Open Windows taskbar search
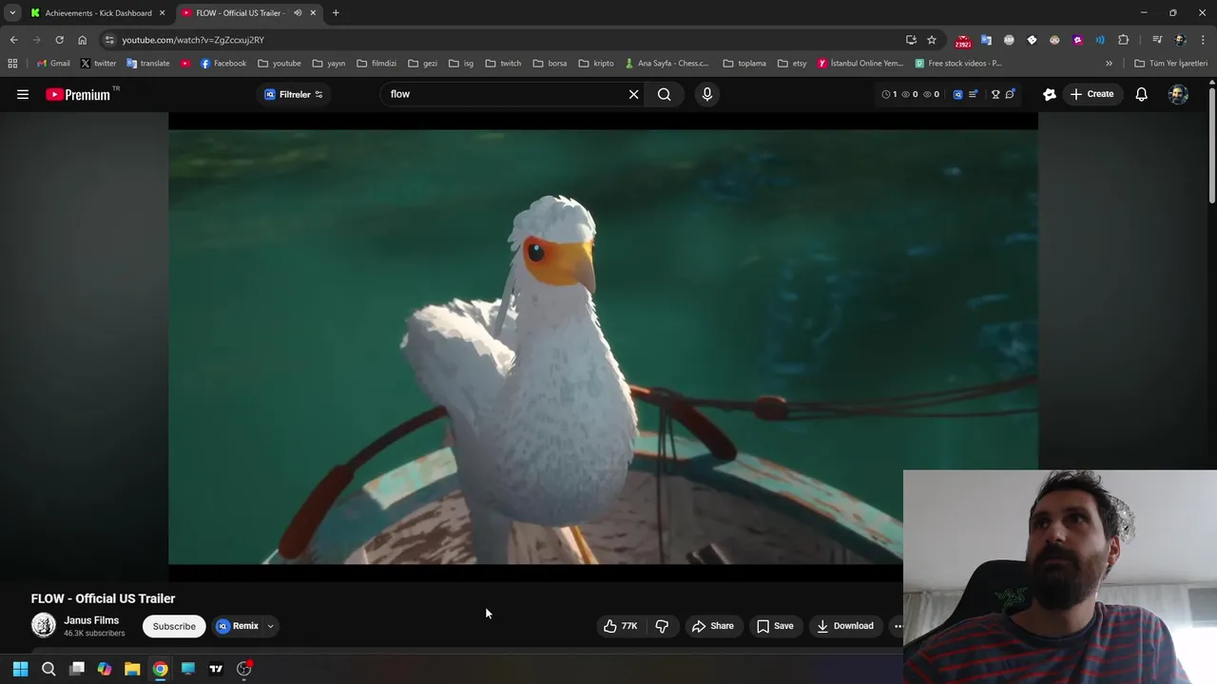This screenshot has width=1217, height=684. point(48,669)
